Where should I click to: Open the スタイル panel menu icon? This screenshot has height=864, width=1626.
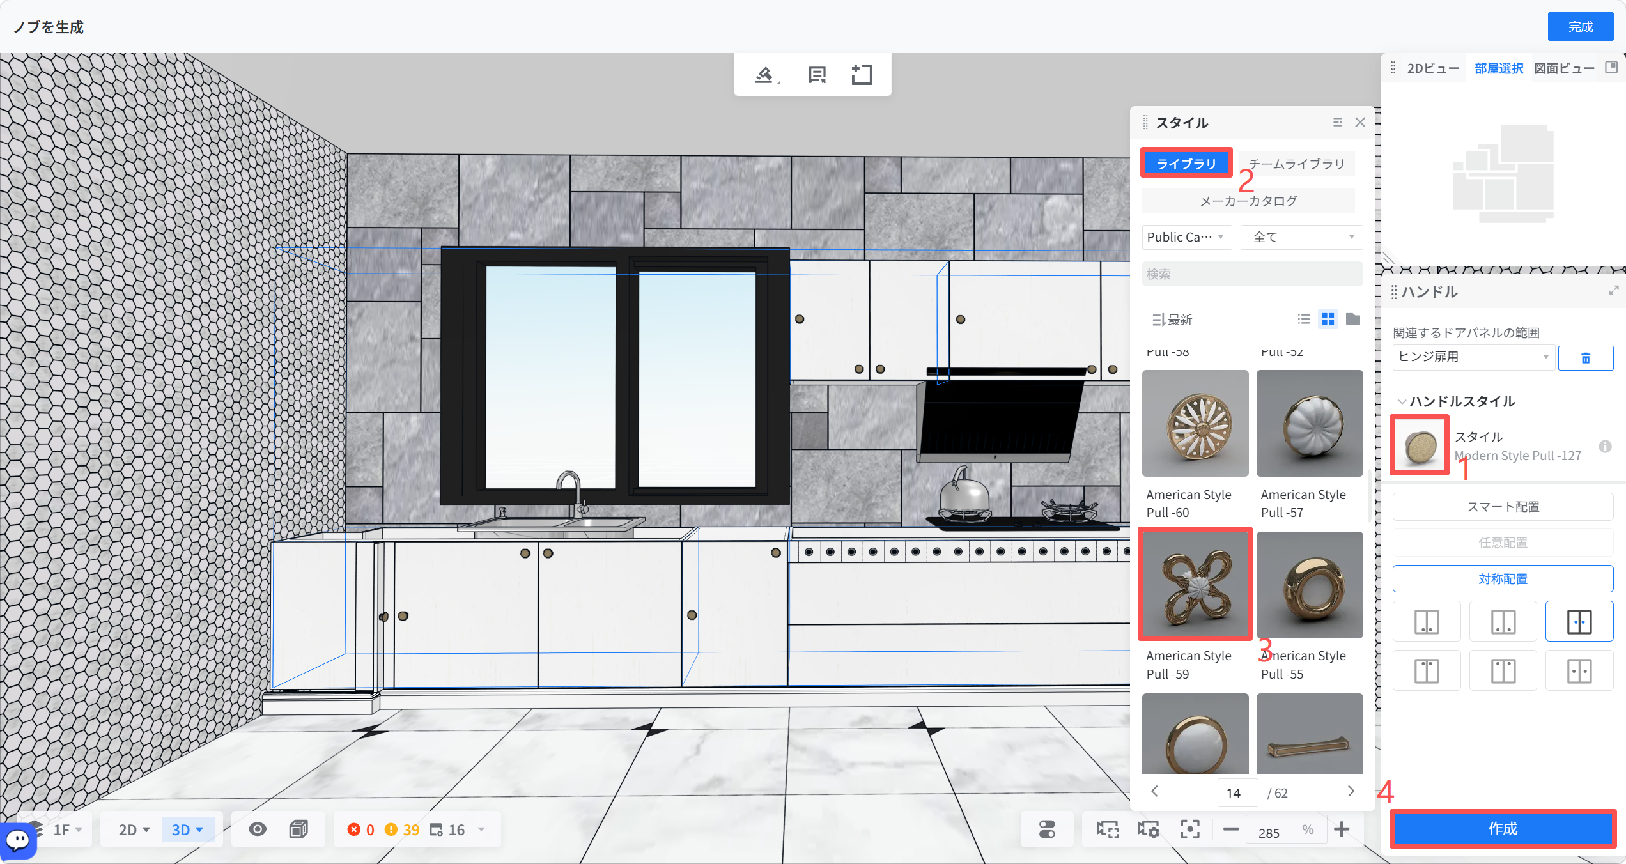(x=1337, y=122)
